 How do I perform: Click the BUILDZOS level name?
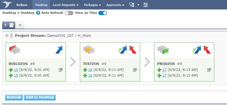pyautogui.click(x=18, y=64)
